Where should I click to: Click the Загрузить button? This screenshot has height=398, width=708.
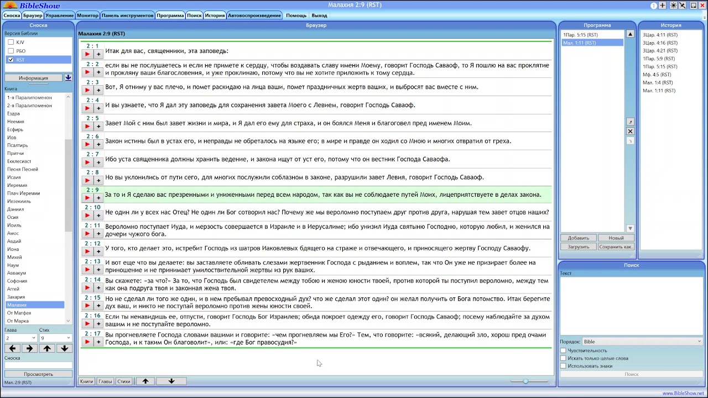(579, 247)
